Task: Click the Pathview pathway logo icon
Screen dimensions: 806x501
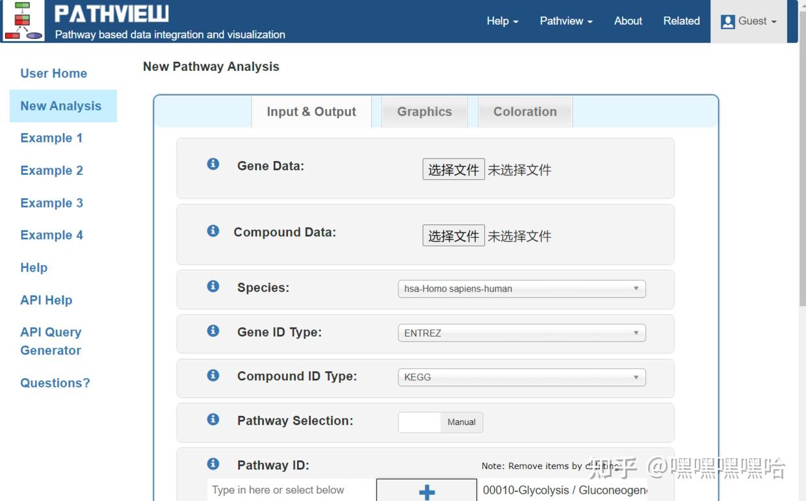Action: click(x=23, y=21)
